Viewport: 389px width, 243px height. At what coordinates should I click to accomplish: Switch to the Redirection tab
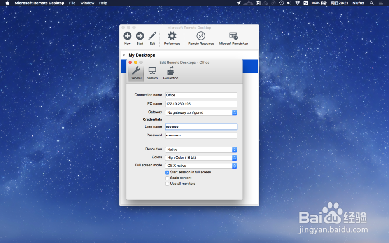tap(170, 73)
